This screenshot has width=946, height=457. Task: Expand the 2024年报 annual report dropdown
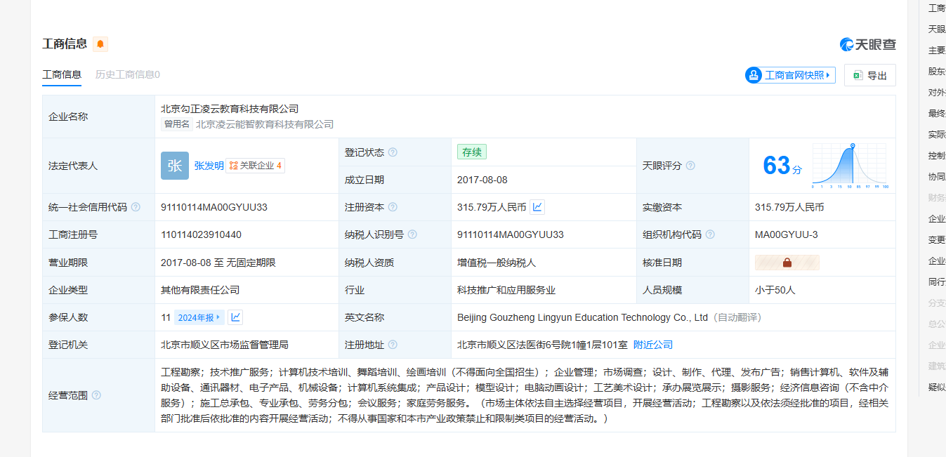(x=199, y=317)
